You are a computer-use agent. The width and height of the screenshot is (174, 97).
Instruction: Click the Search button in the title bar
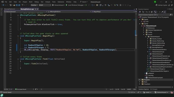click(x=84, y=2)
